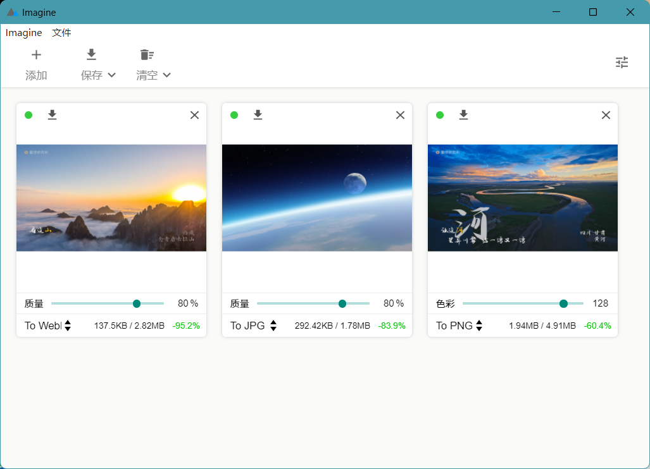This screenshot has height=469, width=650.
Task: Click the 128 color value
Action: pos(600,303)
